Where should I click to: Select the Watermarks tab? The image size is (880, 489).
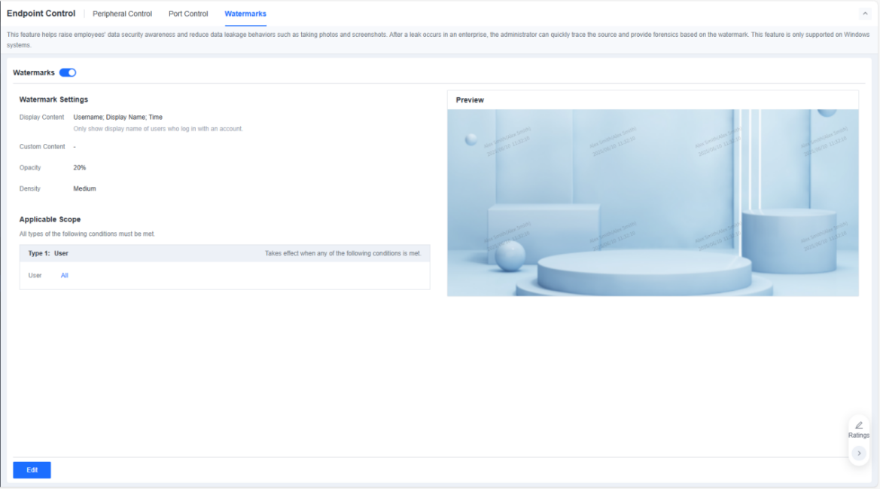pyautogui.click(x=245, y=14)
